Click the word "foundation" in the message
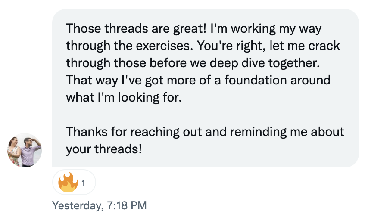The image size is (368, 217). (x=256, y=80)
